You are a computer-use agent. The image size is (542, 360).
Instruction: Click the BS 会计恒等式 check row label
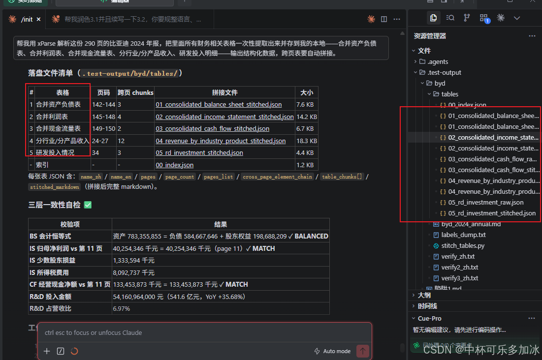point(50,237)
